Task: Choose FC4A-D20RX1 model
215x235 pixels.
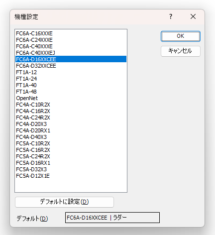Action: pos(71,130)
